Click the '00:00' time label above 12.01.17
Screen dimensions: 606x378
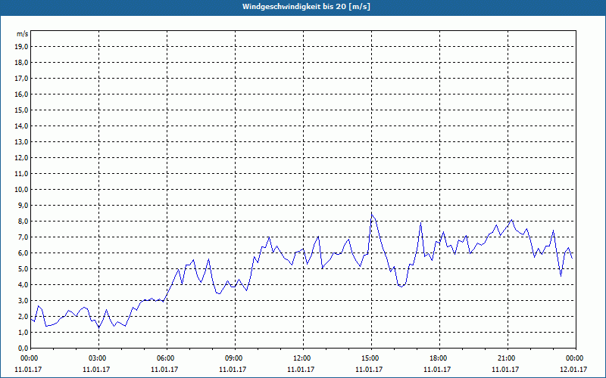(576, 358)
